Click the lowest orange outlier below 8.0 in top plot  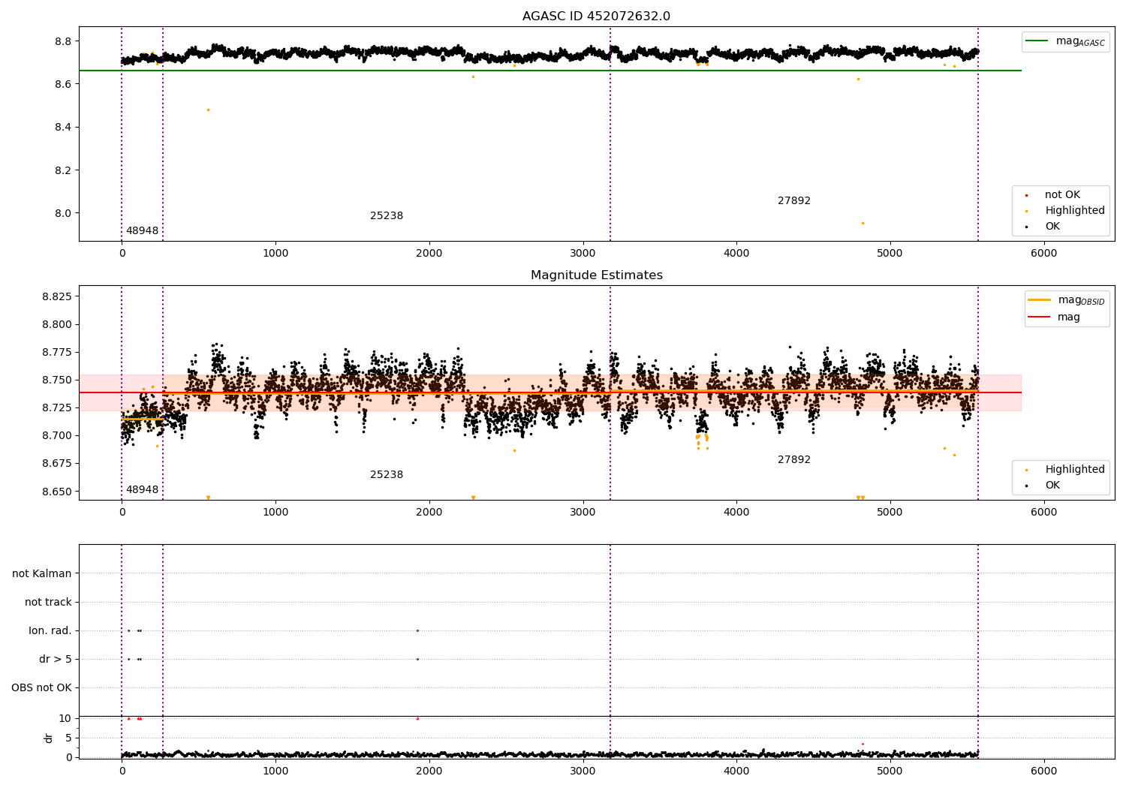(863, 223)
